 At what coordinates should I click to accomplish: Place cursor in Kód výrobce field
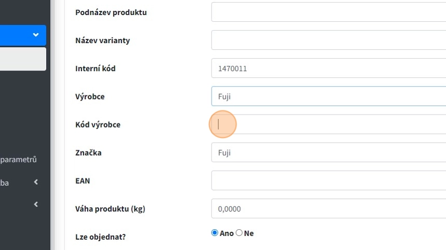[328, 124]
